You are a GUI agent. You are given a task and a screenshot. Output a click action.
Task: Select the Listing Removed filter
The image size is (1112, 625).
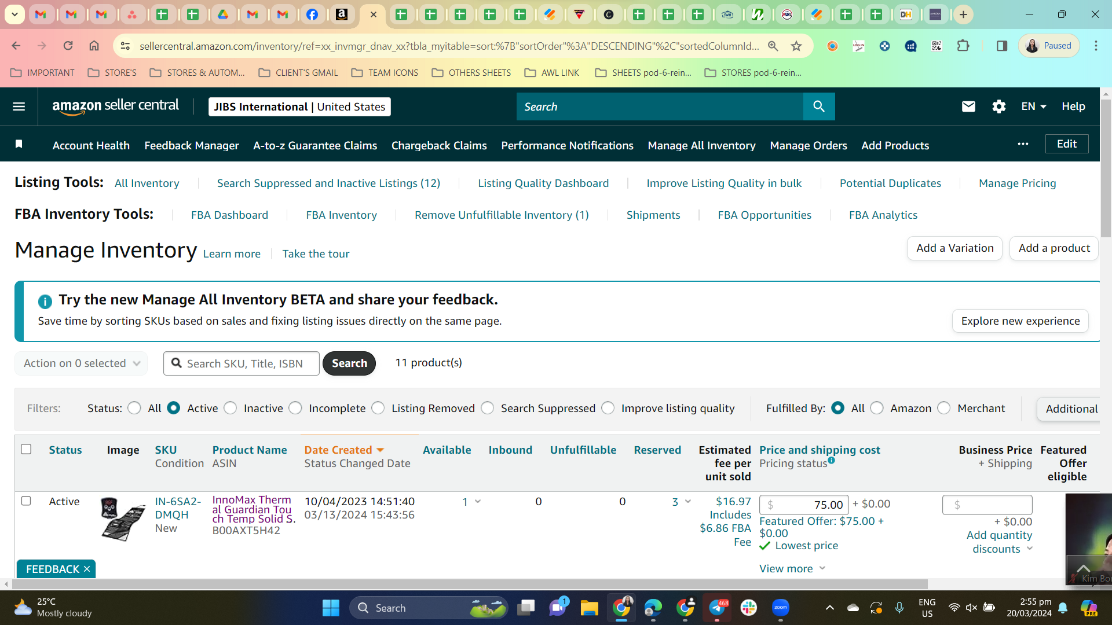[x=378, y=408]
